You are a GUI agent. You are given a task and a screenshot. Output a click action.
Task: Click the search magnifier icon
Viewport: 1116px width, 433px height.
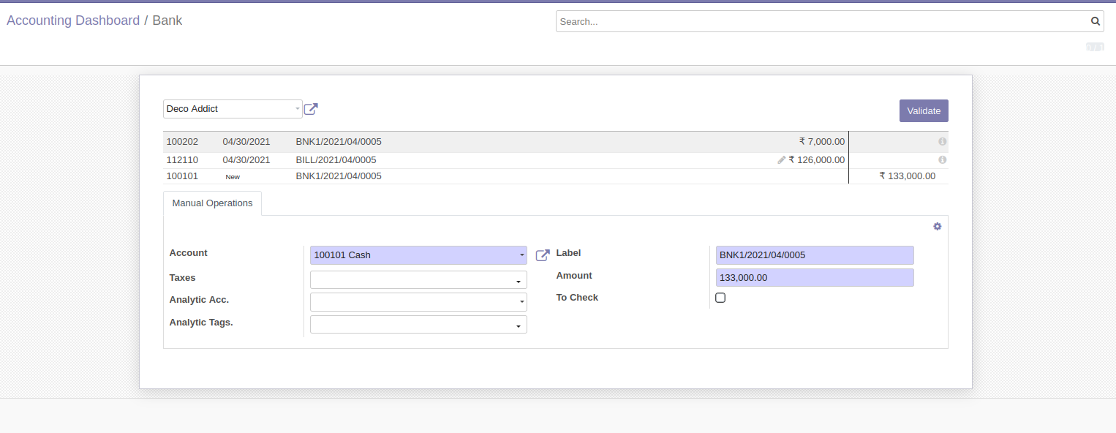[1095, 21]
